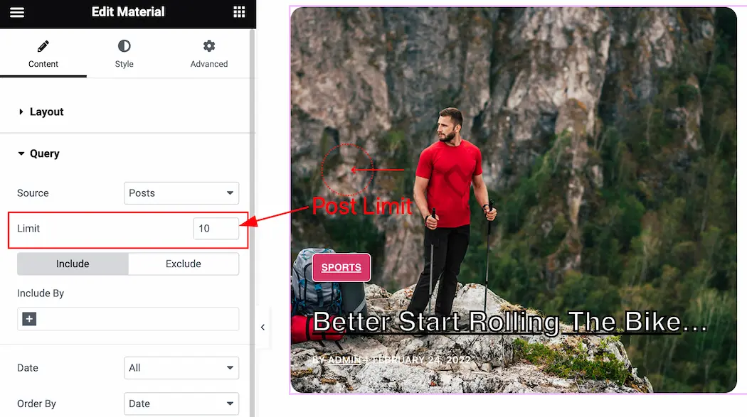Select the Exclude toggle option
Screen dimensions: 747x417
click(x=184, y=264)
